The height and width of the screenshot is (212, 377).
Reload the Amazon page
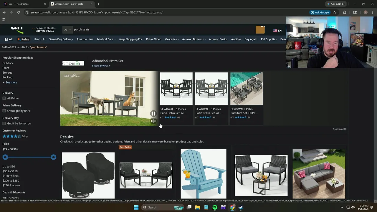click(x=18, y=12)
